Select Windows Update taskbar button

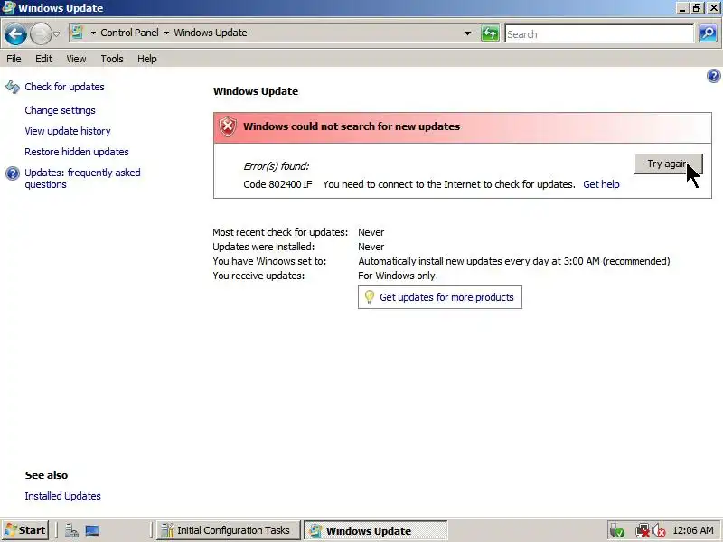pos(376,531)
